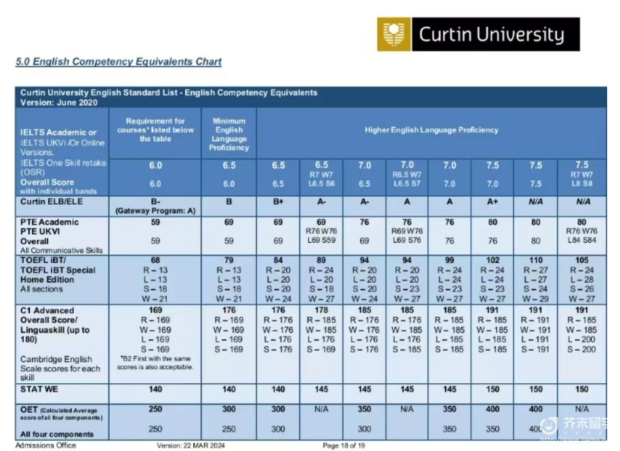
Task: Select the PTE cell 'R76 W76 L69 S59'
Action: [x=321, y=235]
